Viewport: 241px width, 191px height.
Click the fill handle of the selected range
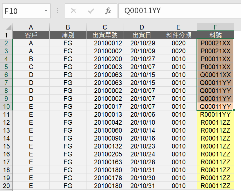(x=234, y=110)
